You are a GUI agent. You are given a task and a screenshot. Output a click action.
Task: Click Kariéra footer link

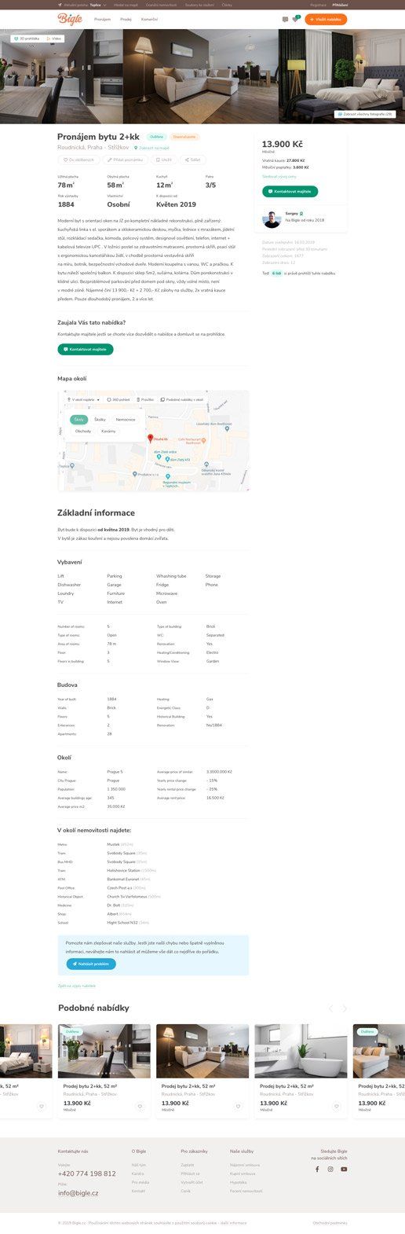(137, 1173)
